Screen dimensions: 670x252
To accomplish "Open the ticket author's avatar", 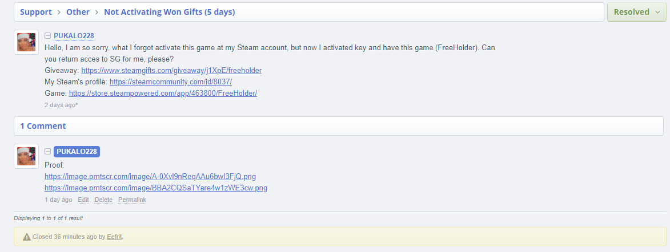I will (x=26, y=42).
